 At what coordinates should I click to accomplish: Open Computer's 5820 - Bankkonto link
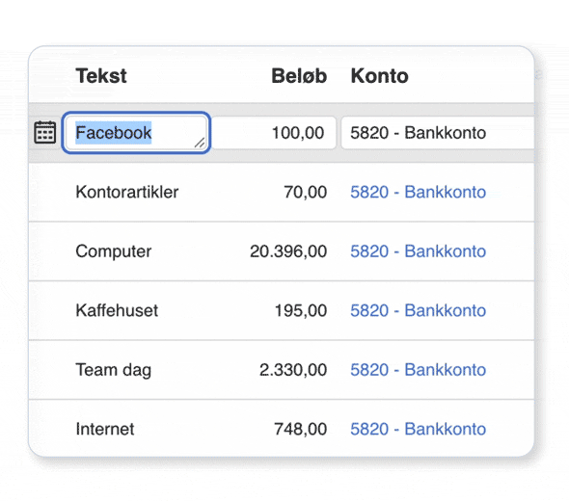pyautogui.click(x=418, y=251)
